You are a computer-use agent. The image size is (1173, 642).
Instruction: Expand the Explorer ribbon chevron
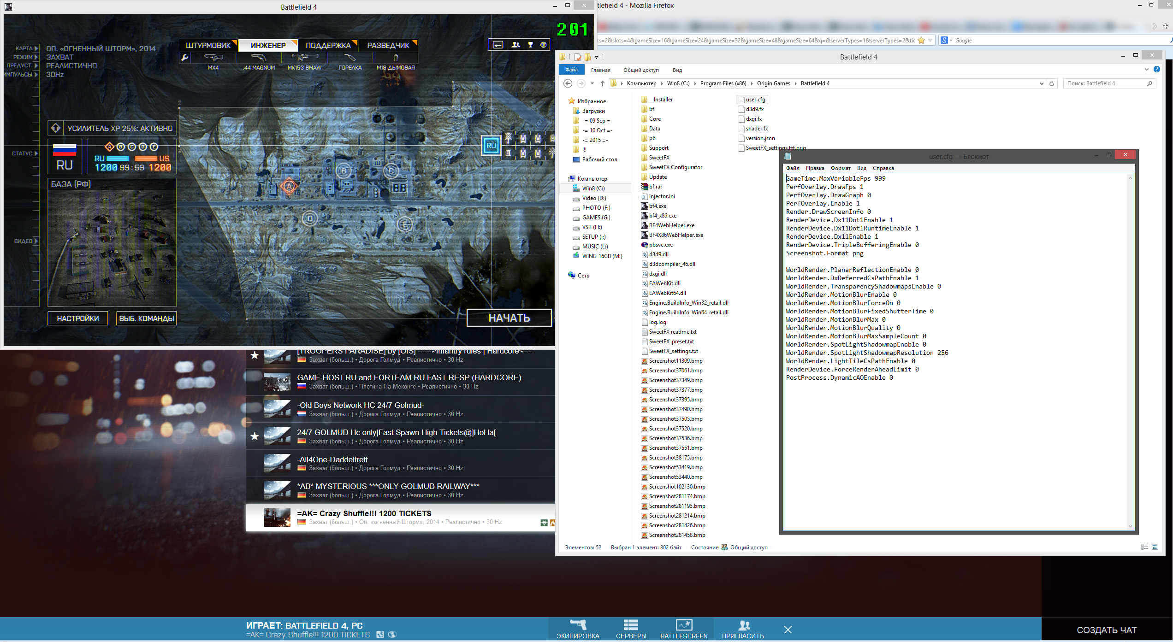coord(1146,70)
